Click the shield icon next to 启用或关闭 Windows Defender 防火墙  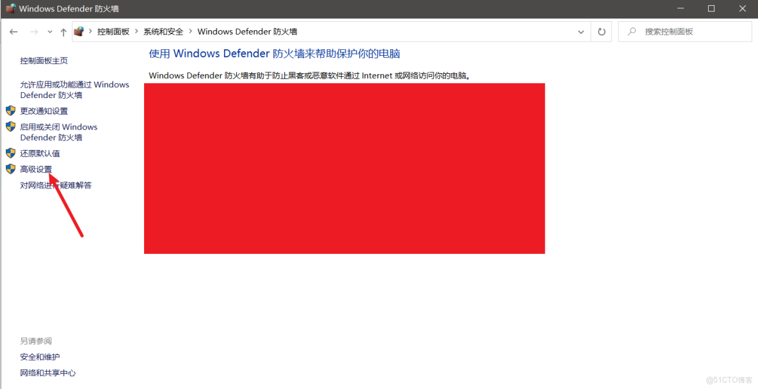coord(10,126)
